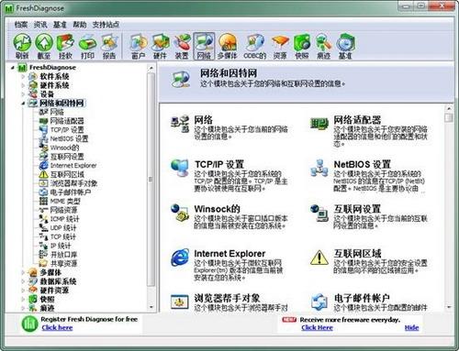Click the freeware 'Click Here' link

[x=317, y=328]
